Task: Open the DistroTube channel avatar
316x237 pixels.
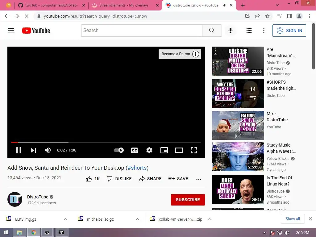Action: 15,199
